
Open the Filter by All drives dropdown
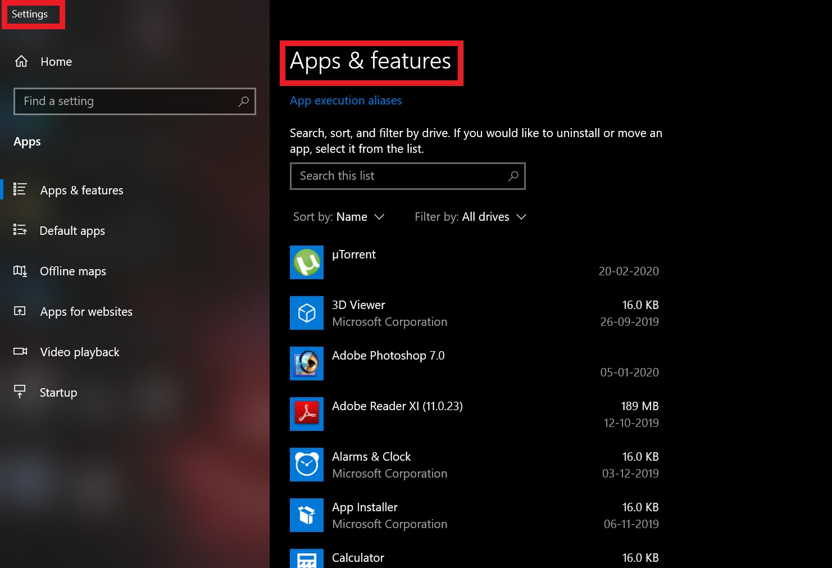470,217
